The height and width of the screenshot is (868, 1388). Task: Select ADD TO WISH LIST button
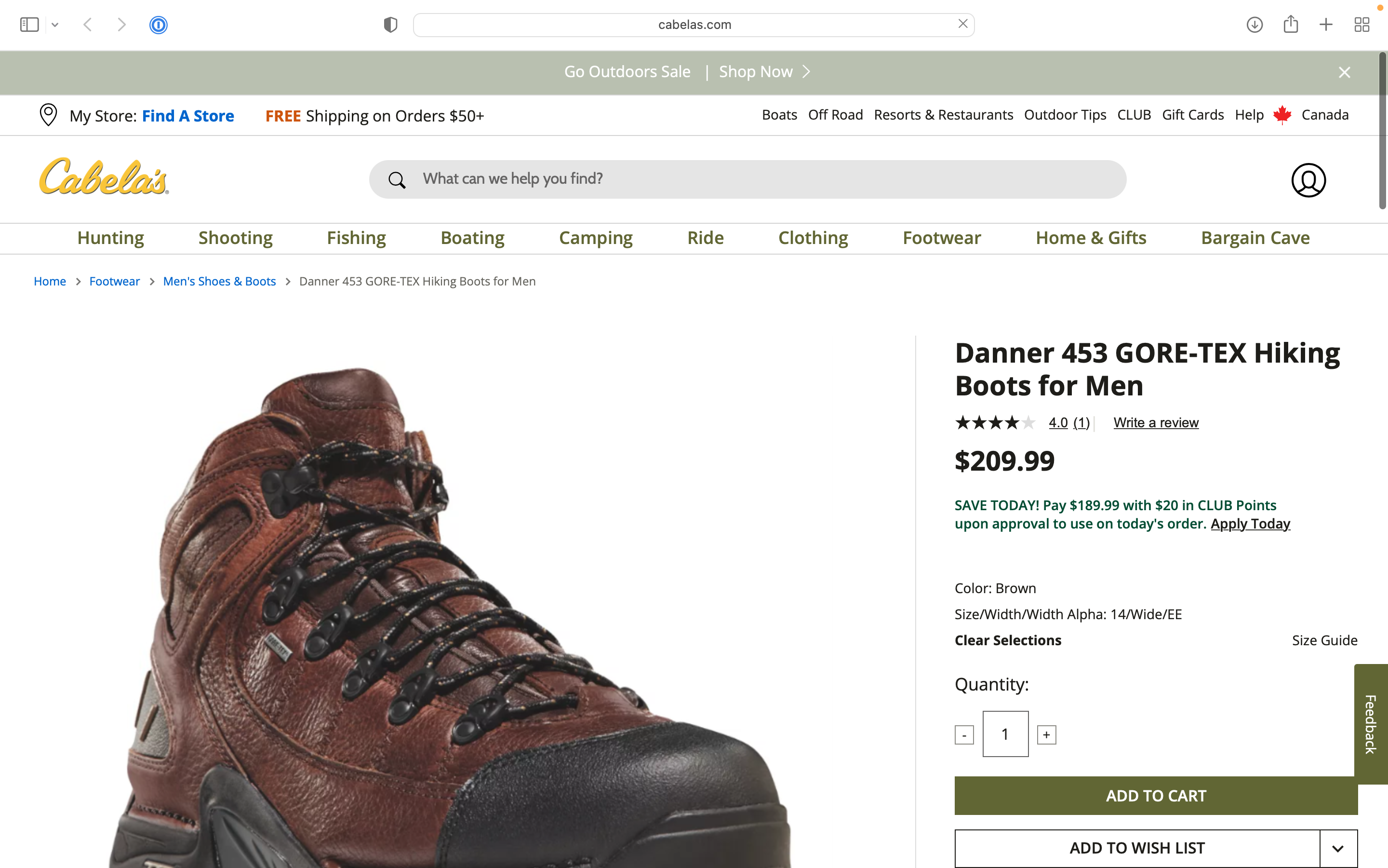pyautogui.click(x=1137, y=848)
